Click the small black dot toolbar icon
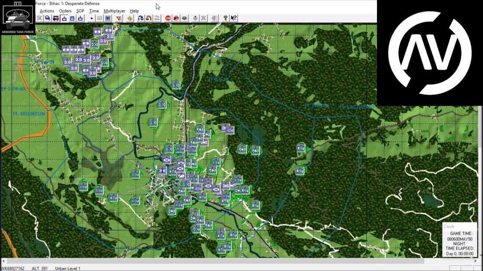Viewport: 483px width, 271px height. tap(92, 18)
